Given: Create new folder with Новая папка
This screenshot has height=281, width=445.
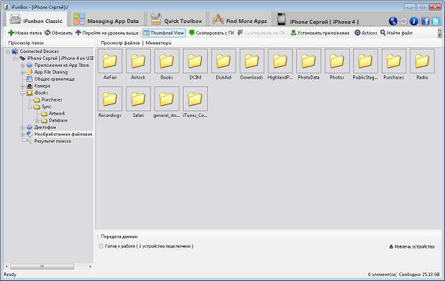Looking at the screenshot, I should pyautogui.click(x=25, y=33).
